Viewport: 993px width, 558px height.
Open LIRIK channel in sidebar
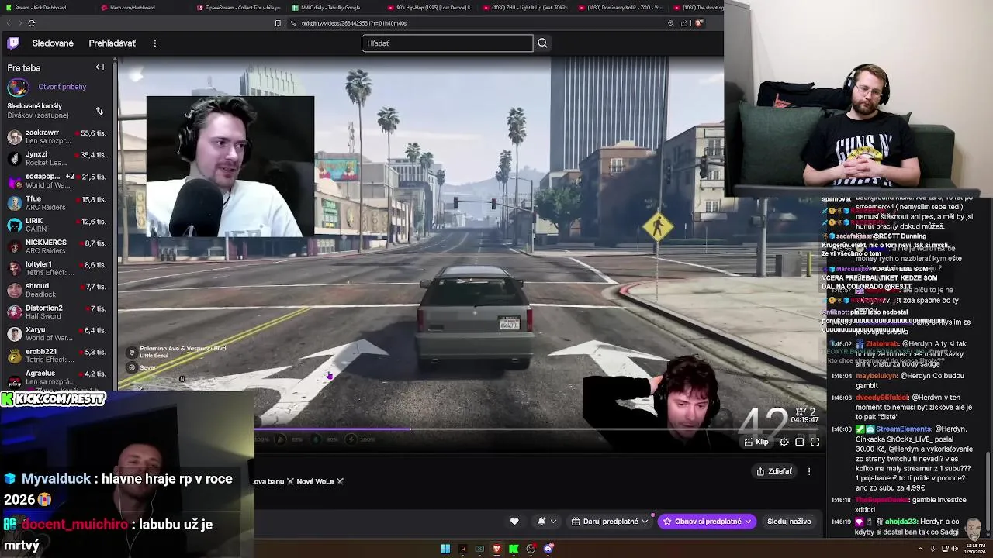[57, 225]
